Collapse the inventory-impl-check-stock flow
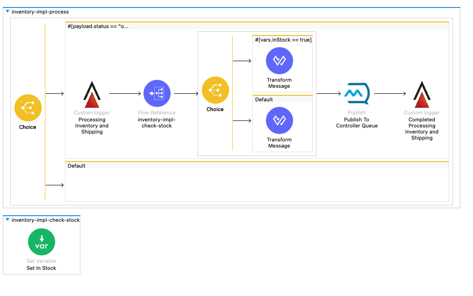 tap(7, 219)
